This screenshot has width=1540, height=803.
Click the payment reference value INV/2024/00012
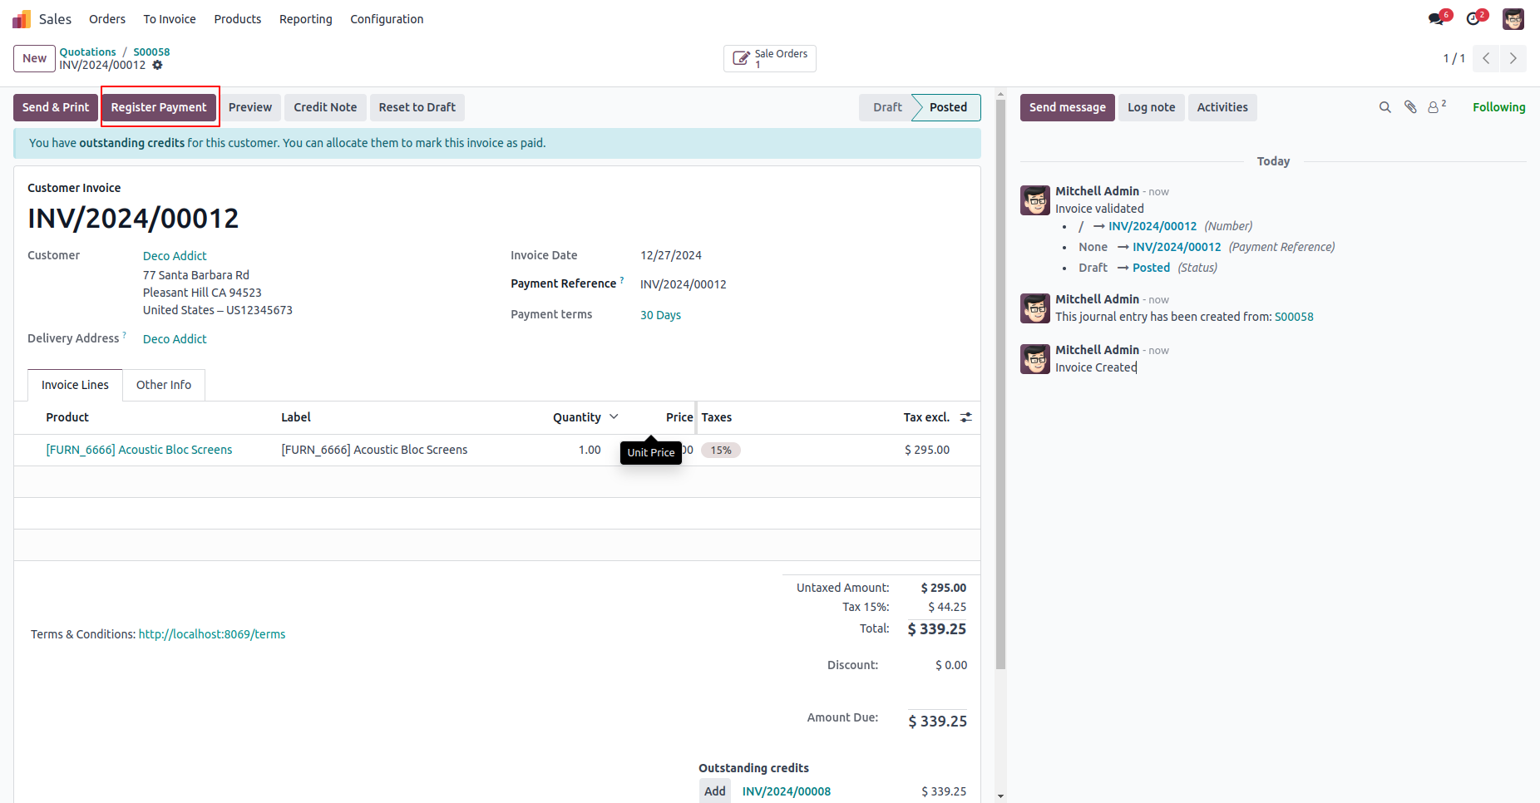pyautogui.click(x=684, y=284)
